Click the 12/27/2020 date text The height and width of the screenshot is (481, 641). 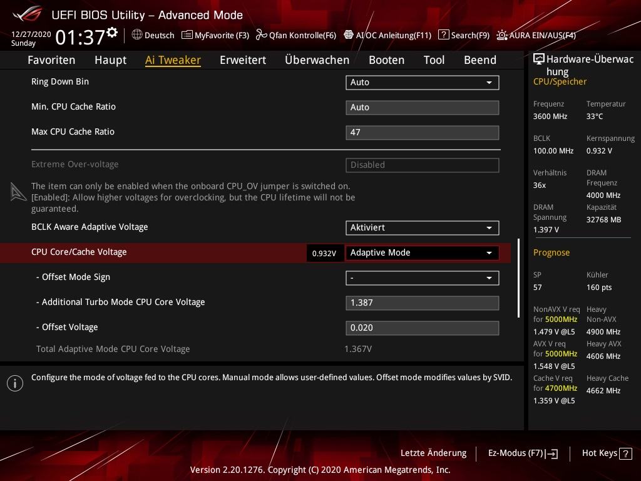pos(31,34)
